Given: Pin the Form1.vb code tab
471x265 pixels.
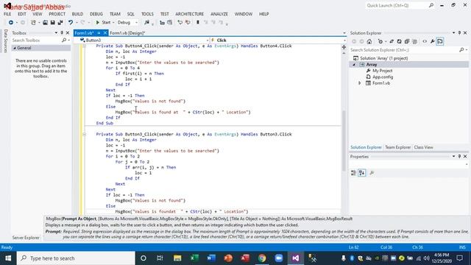Looking at the screenshot, I should (x=99, y=33).
